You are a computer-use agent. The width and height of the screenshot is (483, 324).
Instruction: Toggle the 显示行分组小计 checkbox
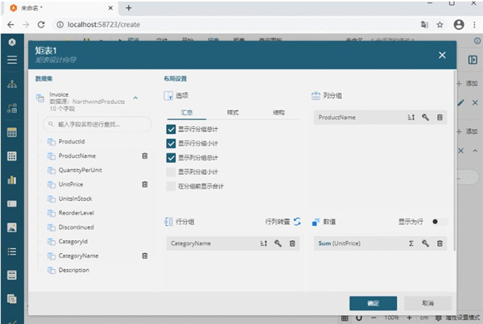pyautogui.click(x=171, y=143)
